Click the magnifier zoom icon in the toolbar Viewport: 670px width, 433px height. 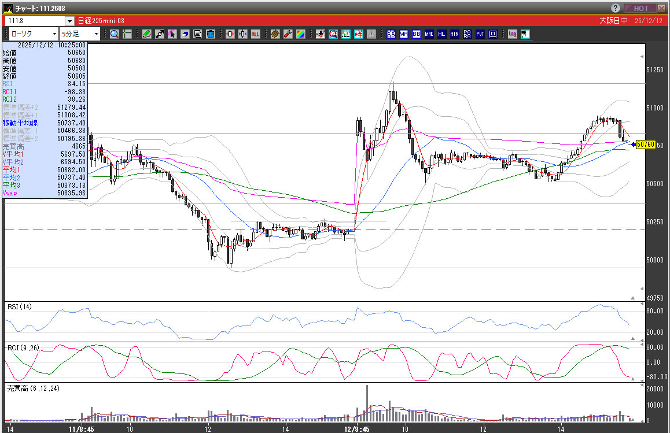pos(115,34)
